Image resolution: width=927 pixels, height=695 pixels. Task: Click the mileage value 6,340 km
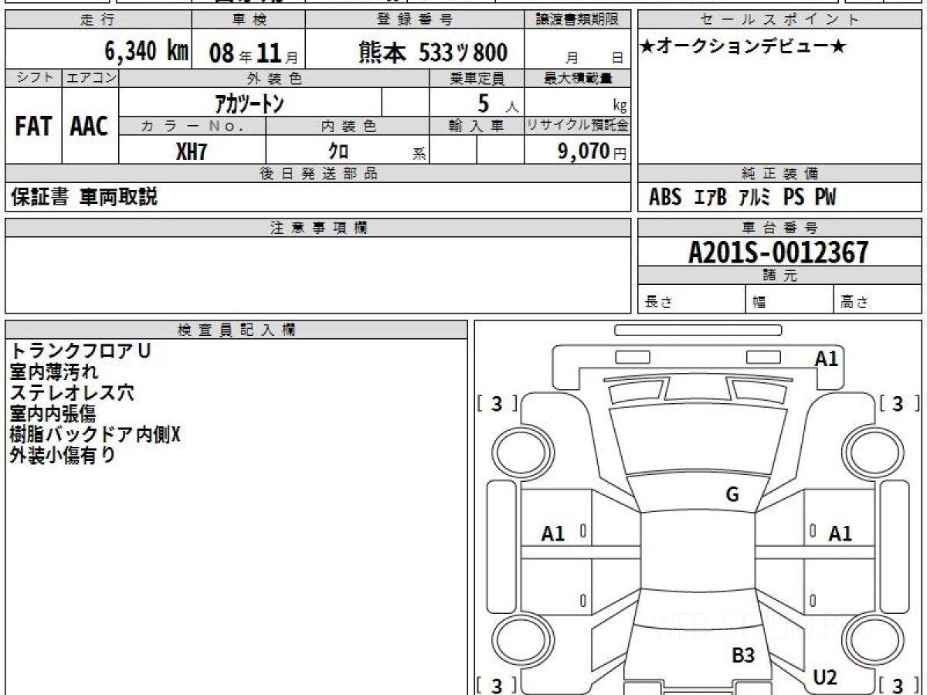[x=146, y=52]
